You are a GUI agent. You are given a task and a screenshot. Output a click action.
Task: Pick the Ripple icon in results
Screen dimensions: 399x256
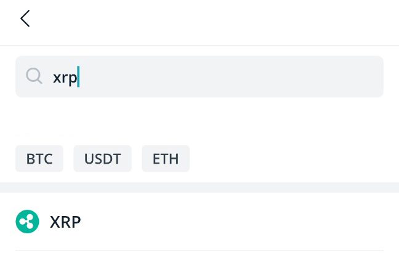pos(27,222)
